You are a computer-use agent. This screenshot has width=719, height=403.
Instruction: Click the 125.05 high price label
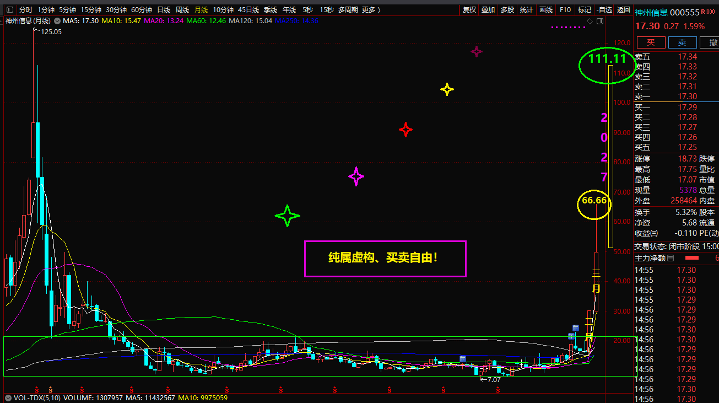coord(51,32)
